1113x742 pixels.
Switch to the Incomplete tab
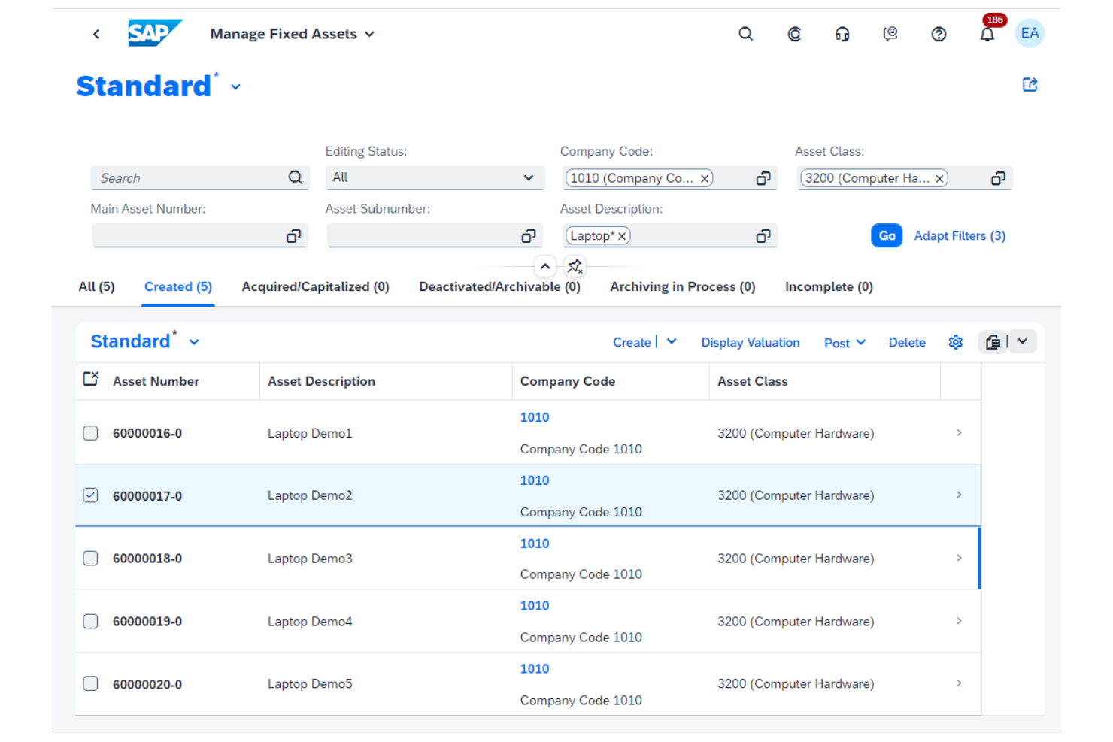tap(829, 286)
